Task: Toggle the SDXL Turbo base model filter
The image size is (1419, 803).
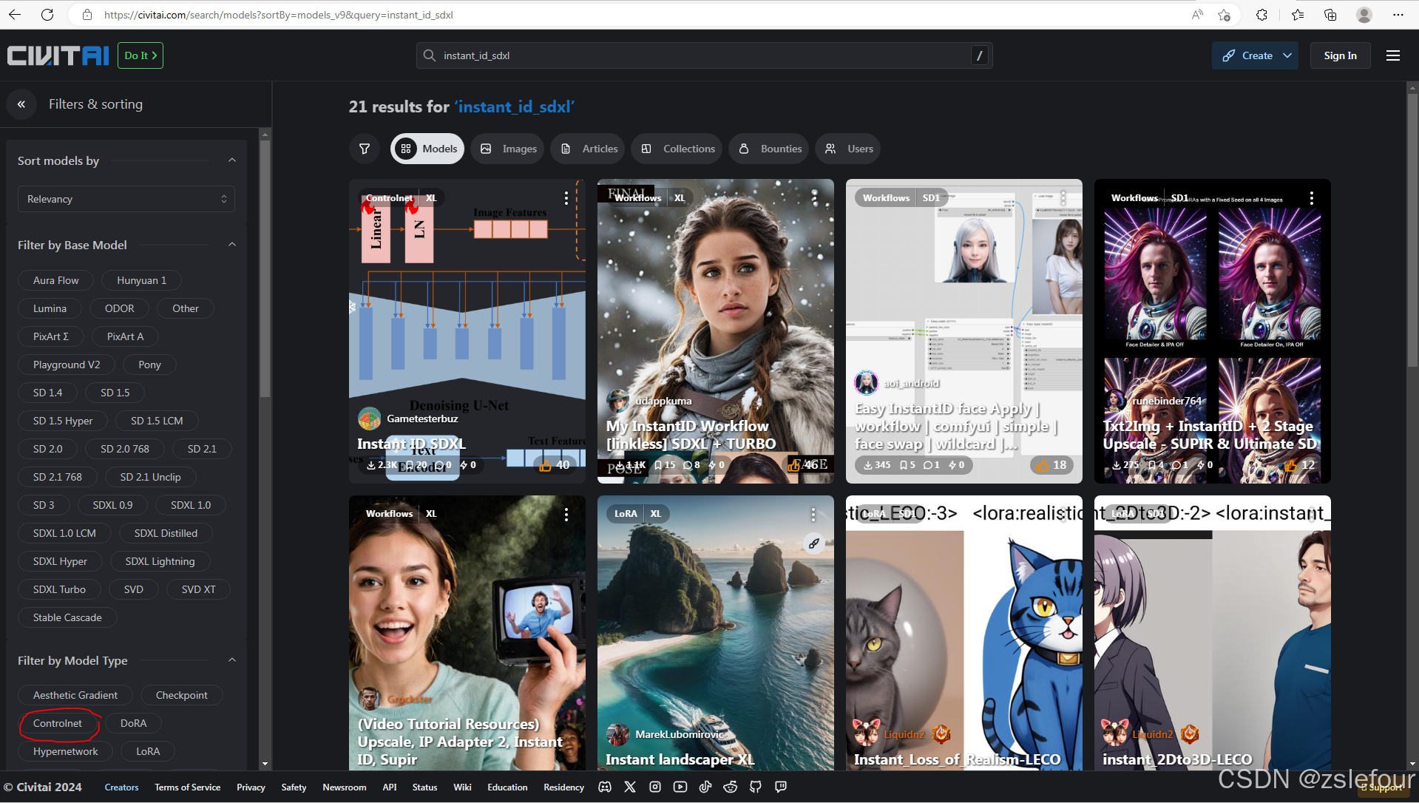Action: click(x=59, y=589)
